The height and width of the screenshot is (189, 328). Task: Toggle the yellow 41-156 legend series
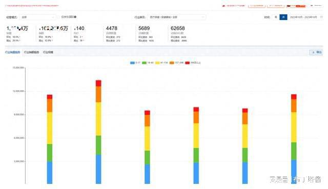point(161,62)
